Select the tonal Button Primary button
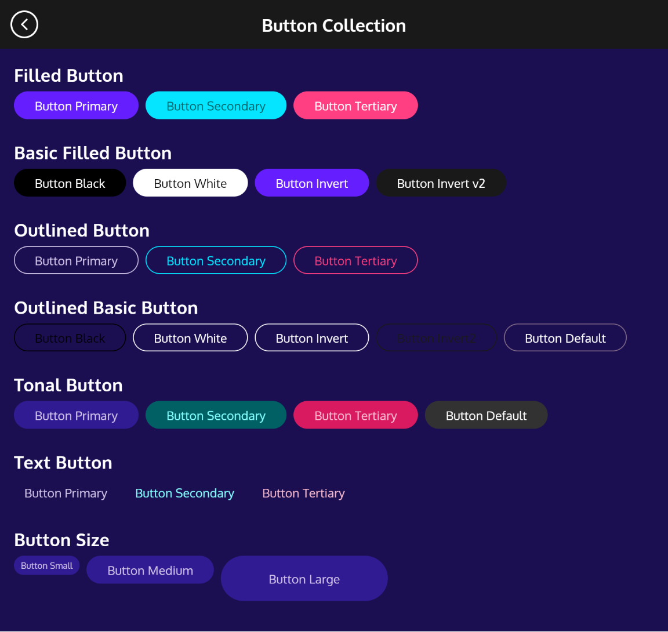This screenshot has width=668, height=632. pos(76,415)
